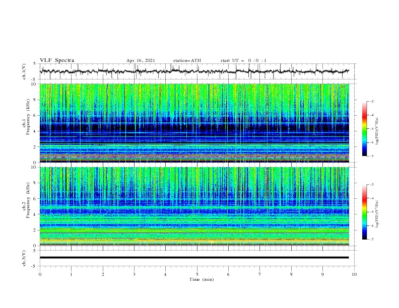Click the "10" kHz tick of ch.1 spectrogram
The height and width of the screenshot is (308, 399).
click(x=35, y=84)
